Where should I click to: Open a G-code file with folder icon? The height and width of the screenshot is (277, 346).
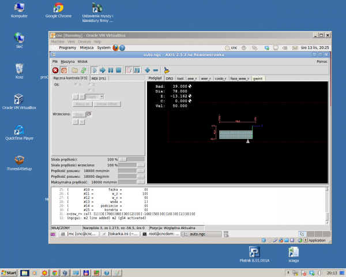(x=75, y=70)
